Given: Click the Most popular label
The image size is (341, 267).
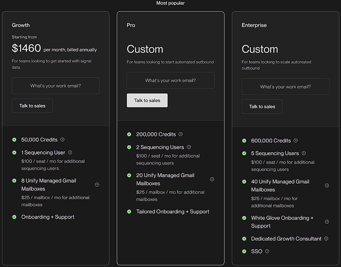Looking at the screenshot, I should click(170, 3).
